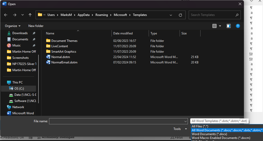Screen dimensions: 263x141
Task: Go up one folder level
Action: coord(30,15)
